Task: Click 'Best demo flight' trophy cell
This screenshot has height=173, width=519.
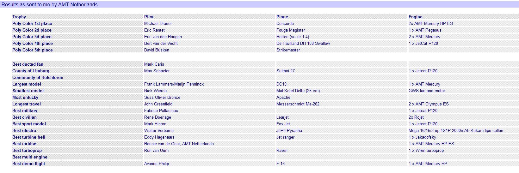Action: click(x=29, y=164)
